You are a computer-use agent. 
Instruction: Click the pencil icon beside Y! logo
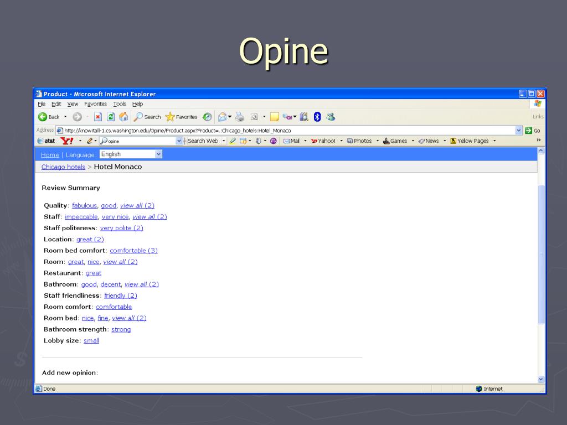[x=90, y=141]
